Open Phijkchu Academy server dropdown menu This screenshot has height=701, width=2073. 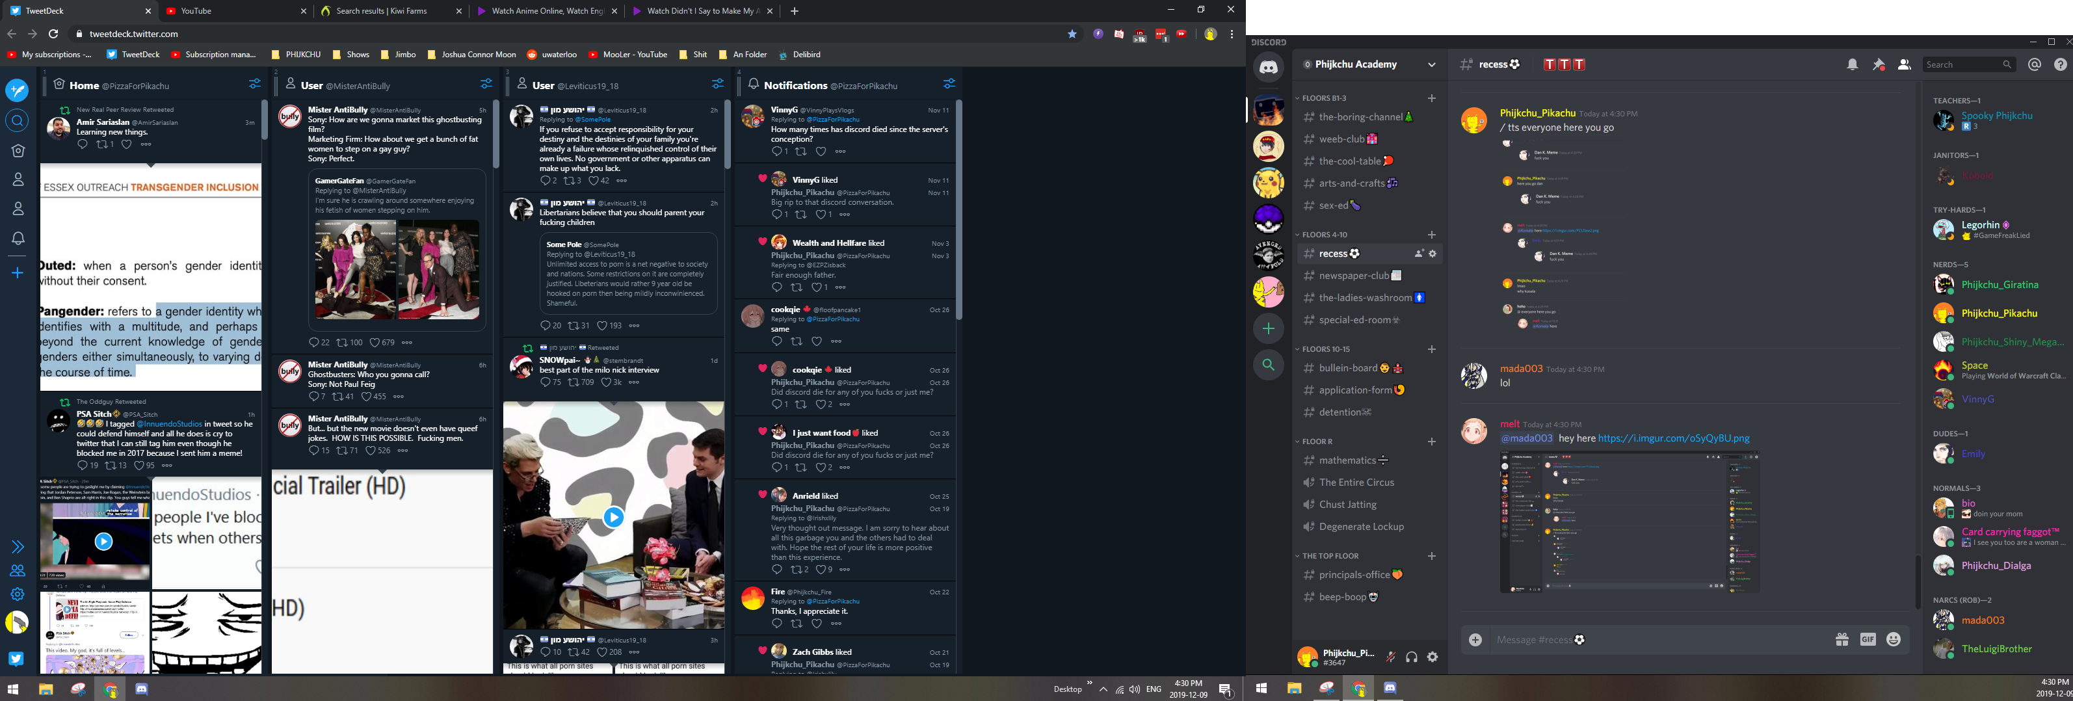click(1431, 64)
